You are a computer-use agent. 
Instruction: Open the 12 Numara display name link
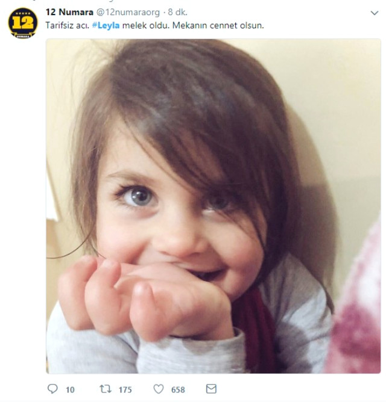69,12
